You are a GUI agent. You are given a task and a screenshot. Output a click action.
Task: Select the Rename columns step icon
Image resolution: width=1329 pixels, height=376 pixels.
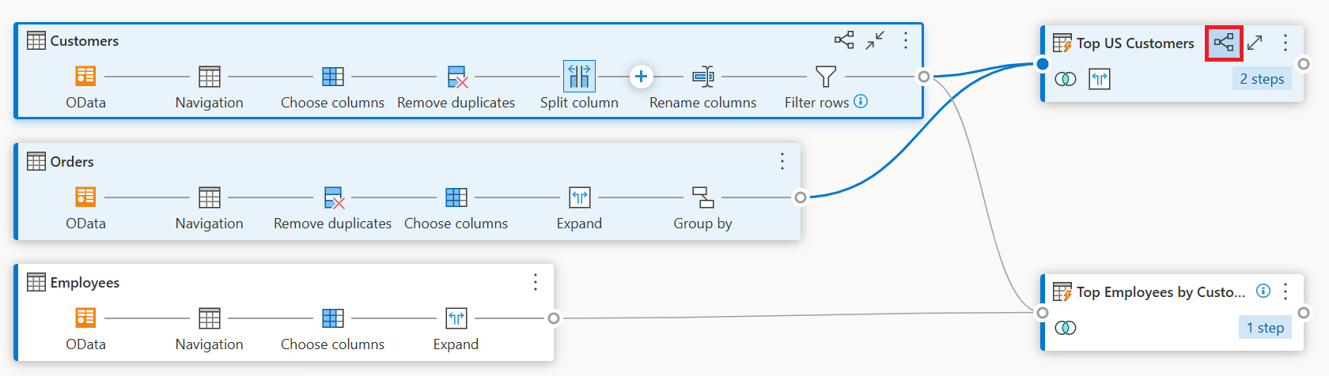click(702, 77)
